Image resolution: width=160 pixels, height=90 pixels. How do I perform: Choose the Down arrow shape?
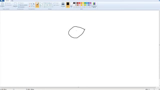[x=41, y=7]
